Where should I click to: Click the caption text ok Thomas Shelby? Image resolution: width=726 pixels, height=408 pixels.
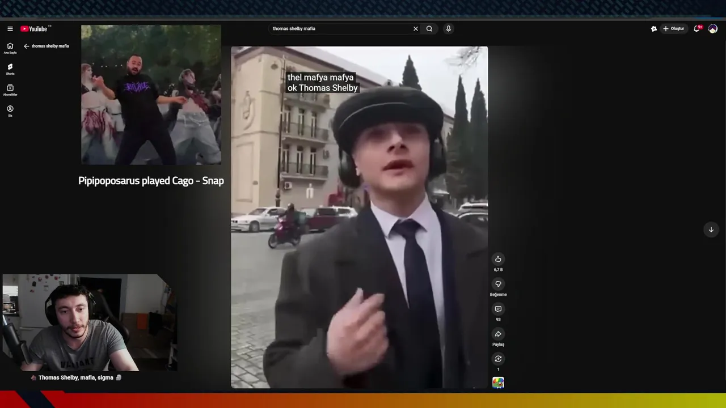322,88
